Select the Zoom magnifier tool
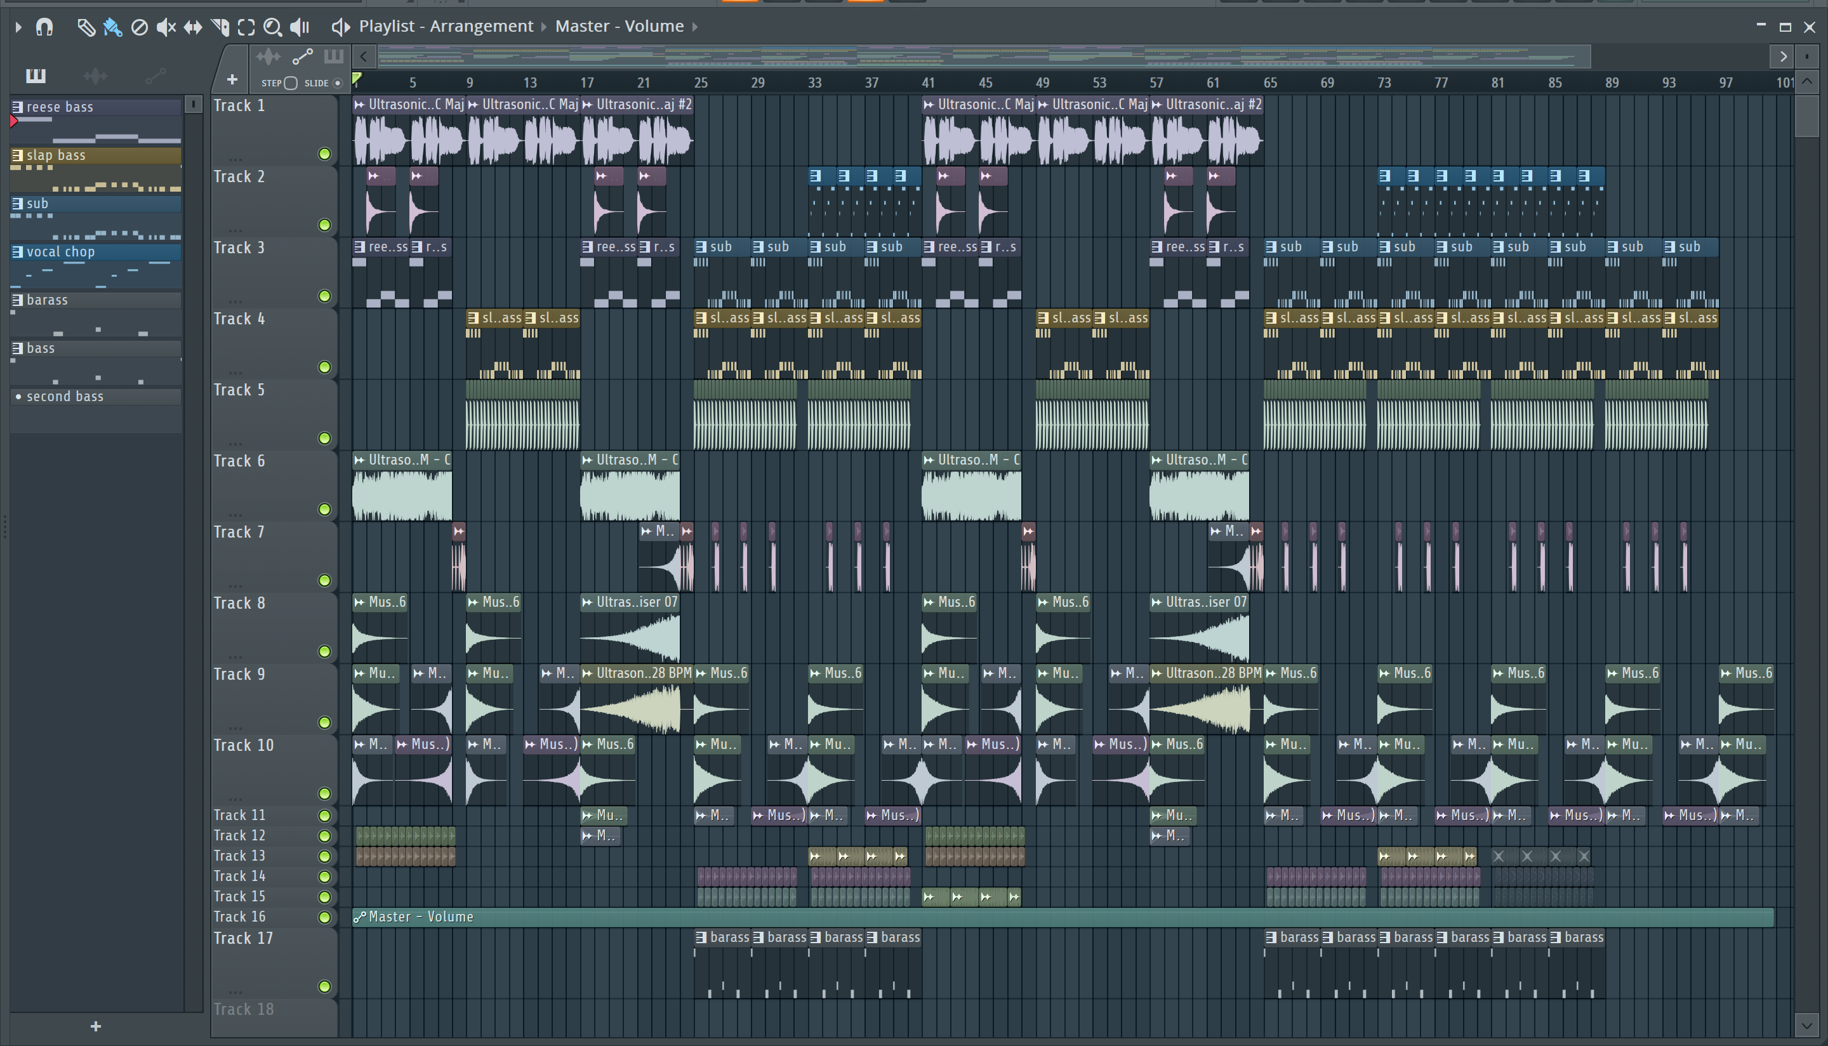 pyautogui.click(x=272, y=27)
